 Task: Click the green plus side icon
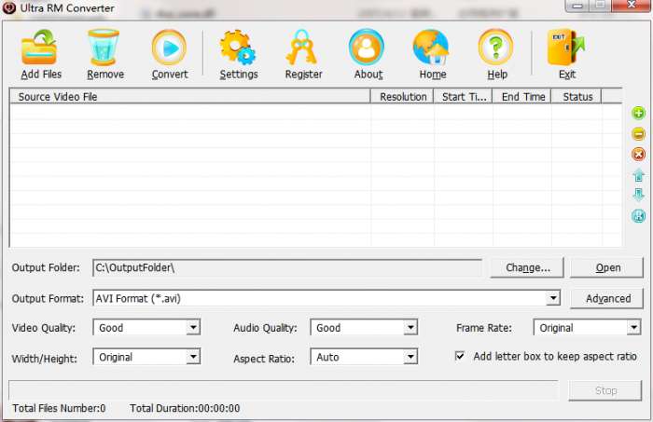click(638, 114)
